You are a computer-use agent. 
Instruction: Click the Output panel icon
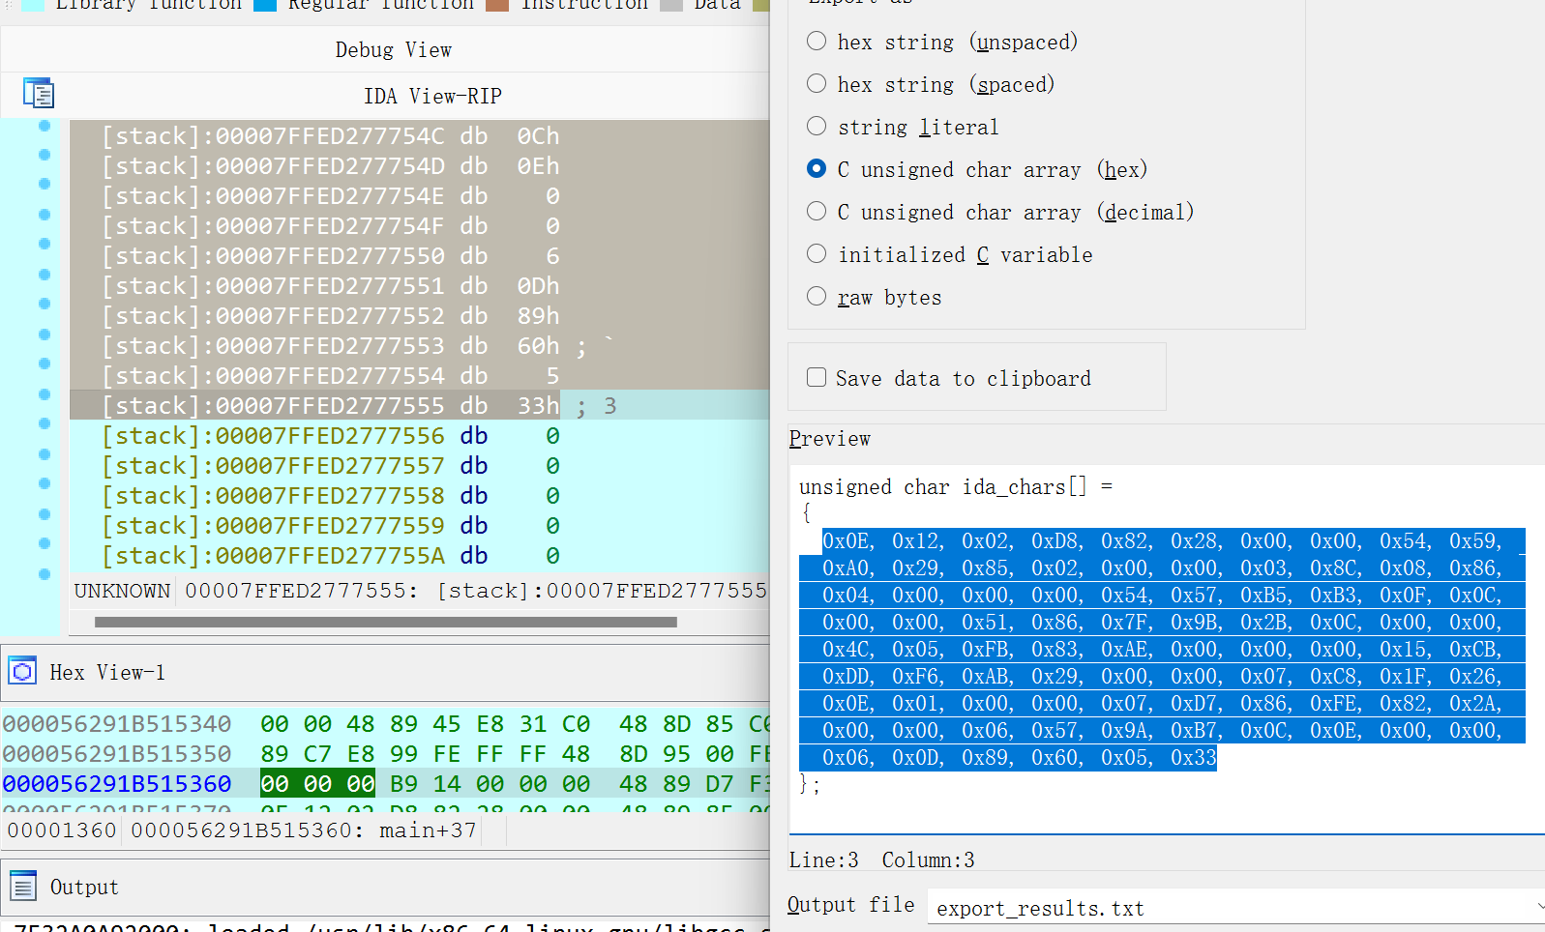pyautogui.click(x=22, y=886)
